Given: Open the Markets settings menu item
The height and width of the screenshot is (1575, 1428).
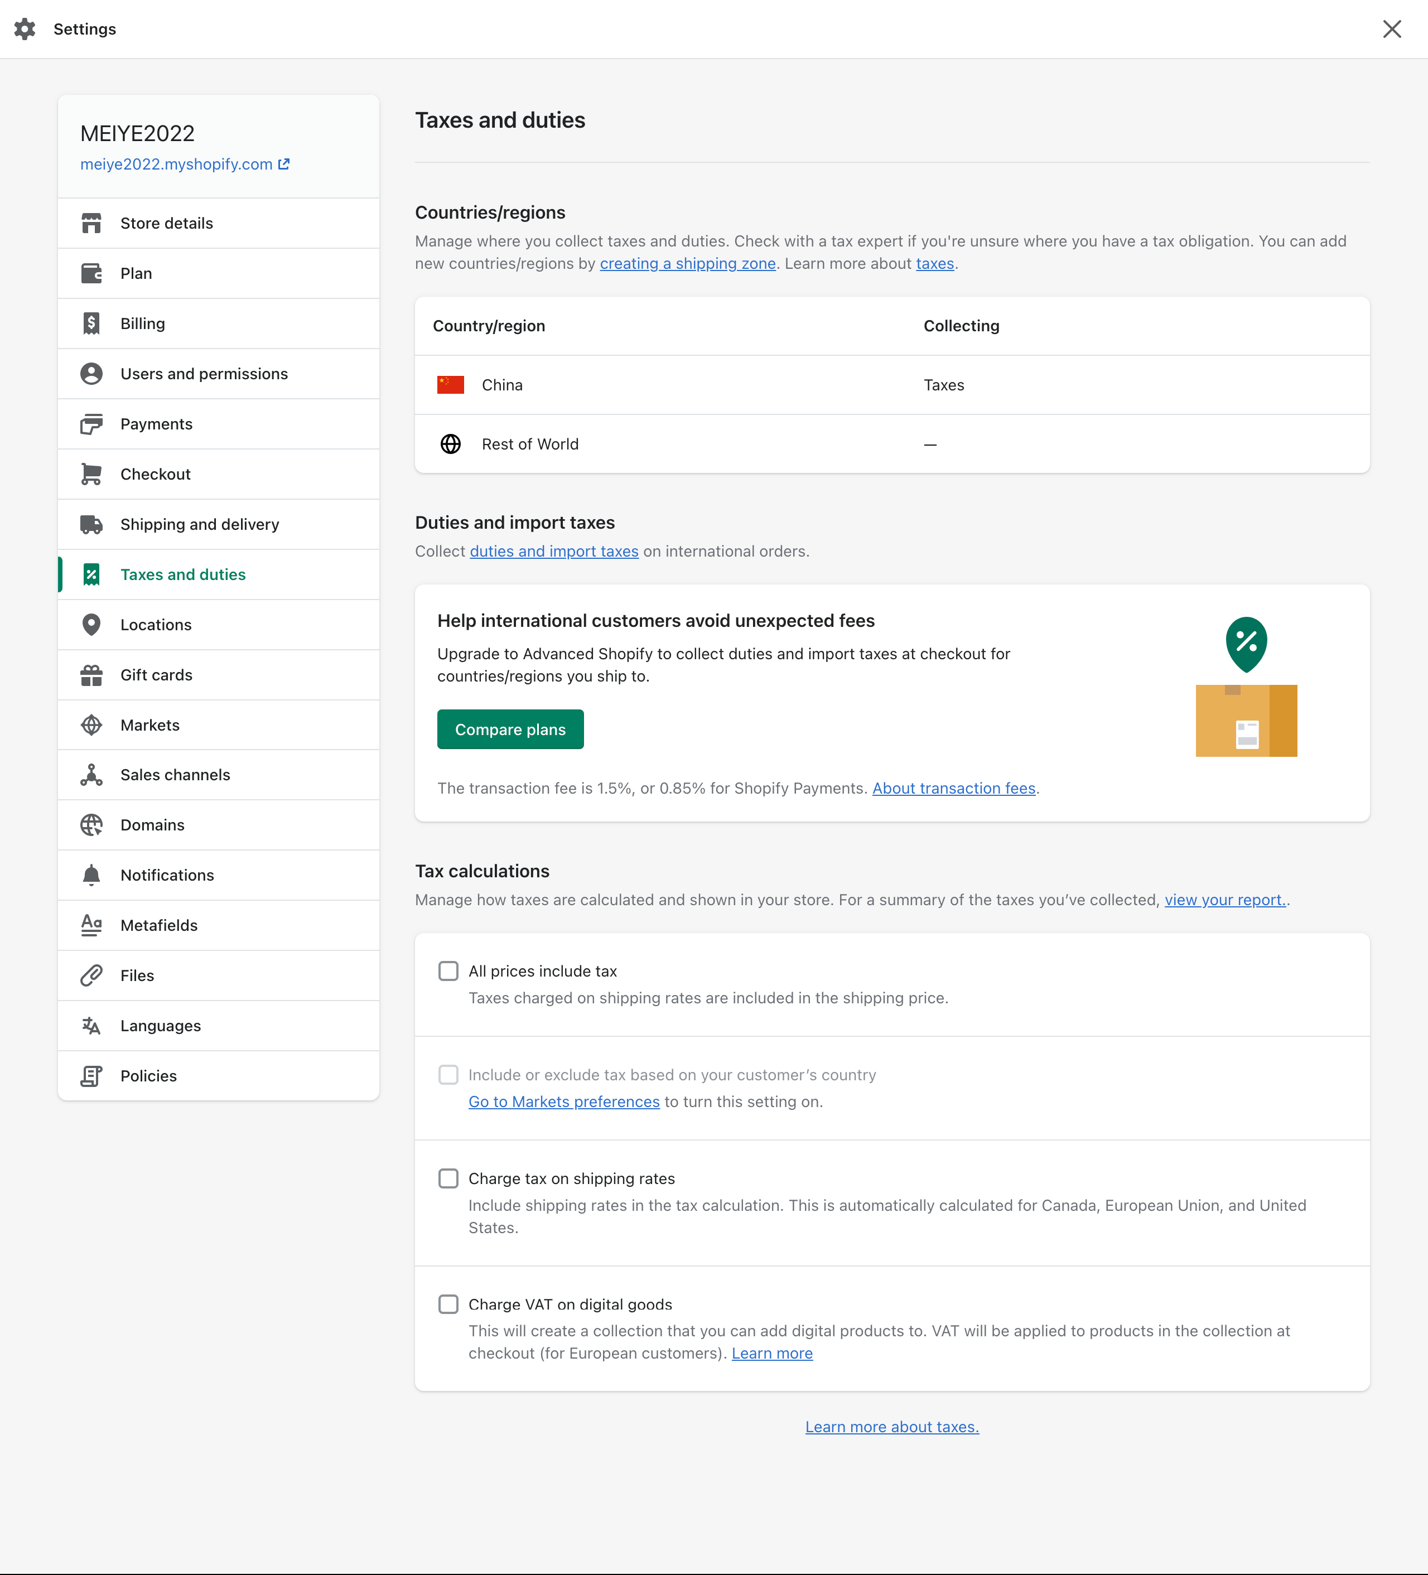Looking at the screenshot, I should pos(219,725).
